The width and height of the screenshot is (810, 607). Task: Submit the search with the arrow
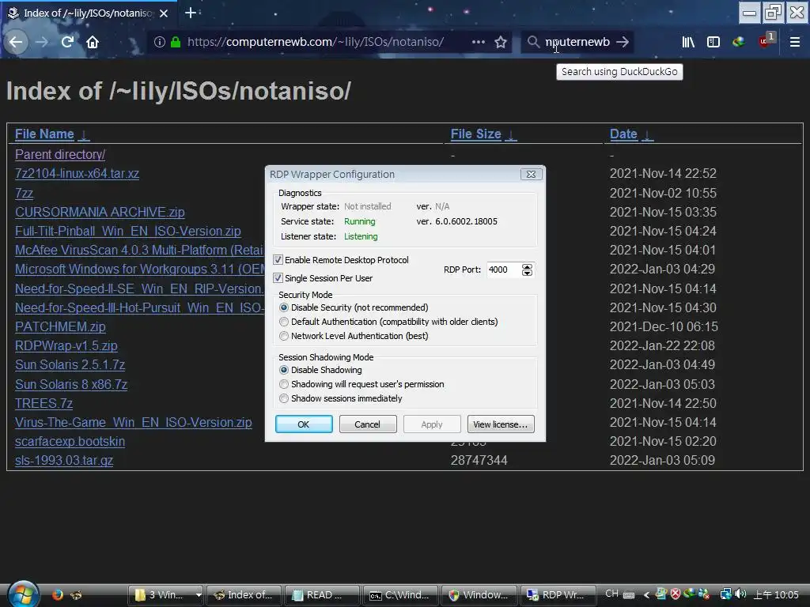tap(623, 42)
